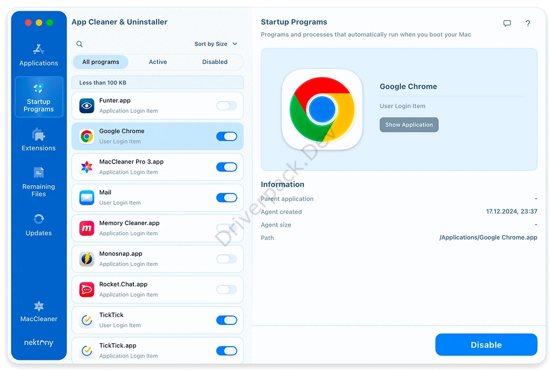551x370 pixels.
Task: Toggle the TickTick.app switch
Action: pos(227,351)
